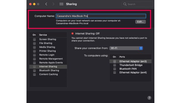Click the back navigation arrow
Screen dimensions: 181x103
(46, 4)
